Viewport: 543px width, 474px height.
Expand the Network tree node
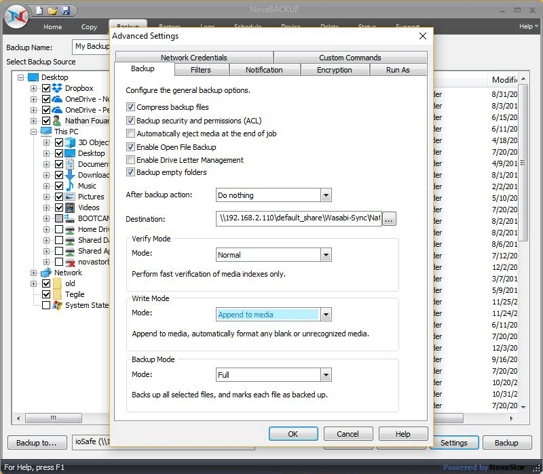[33, 273]
